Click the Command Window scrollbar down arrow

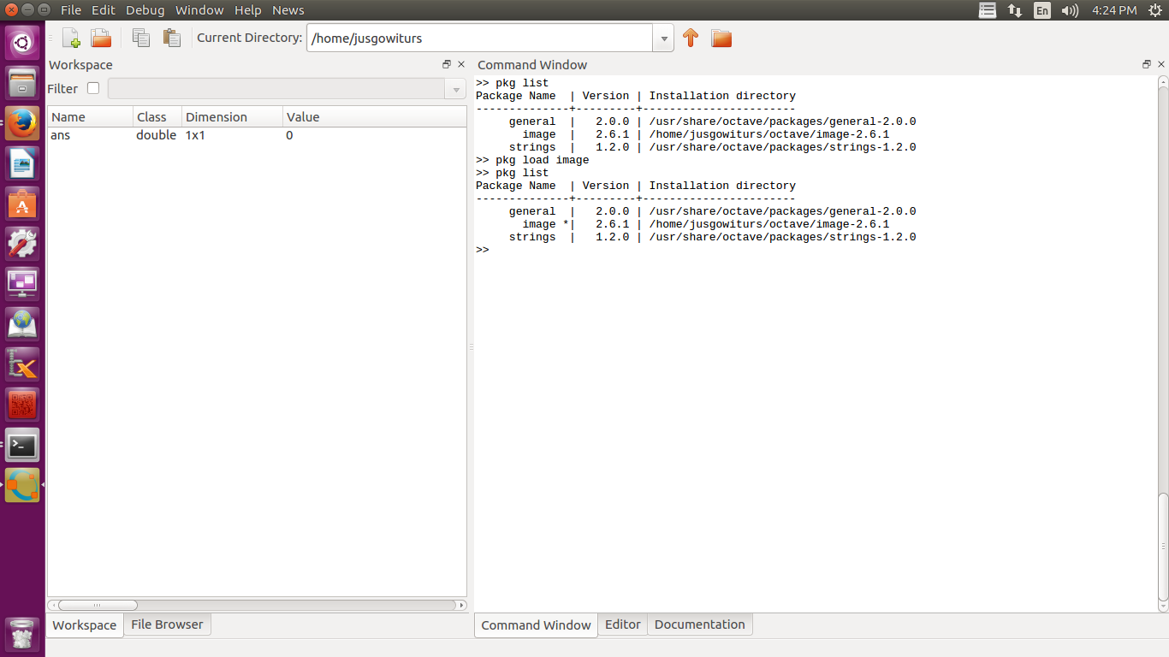point(1163,607)
